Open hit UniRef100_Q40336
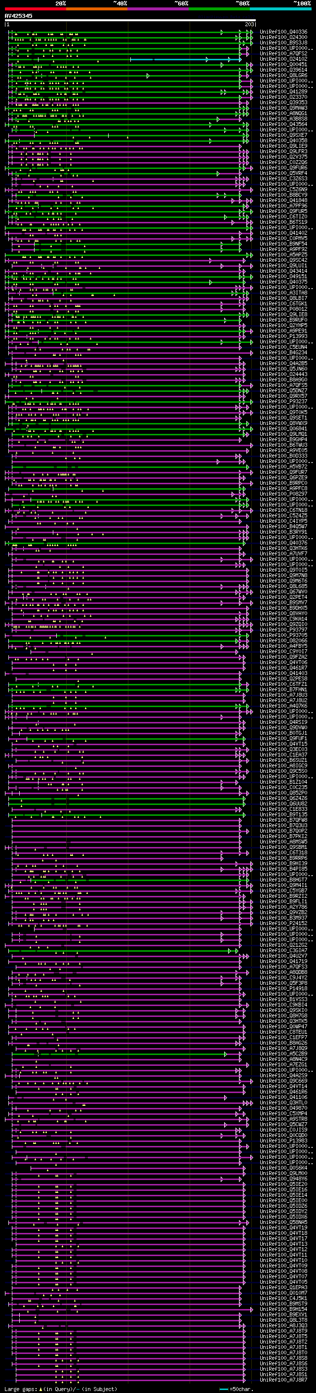Viewport: 316px width, 1393px height. coord(283,32)
